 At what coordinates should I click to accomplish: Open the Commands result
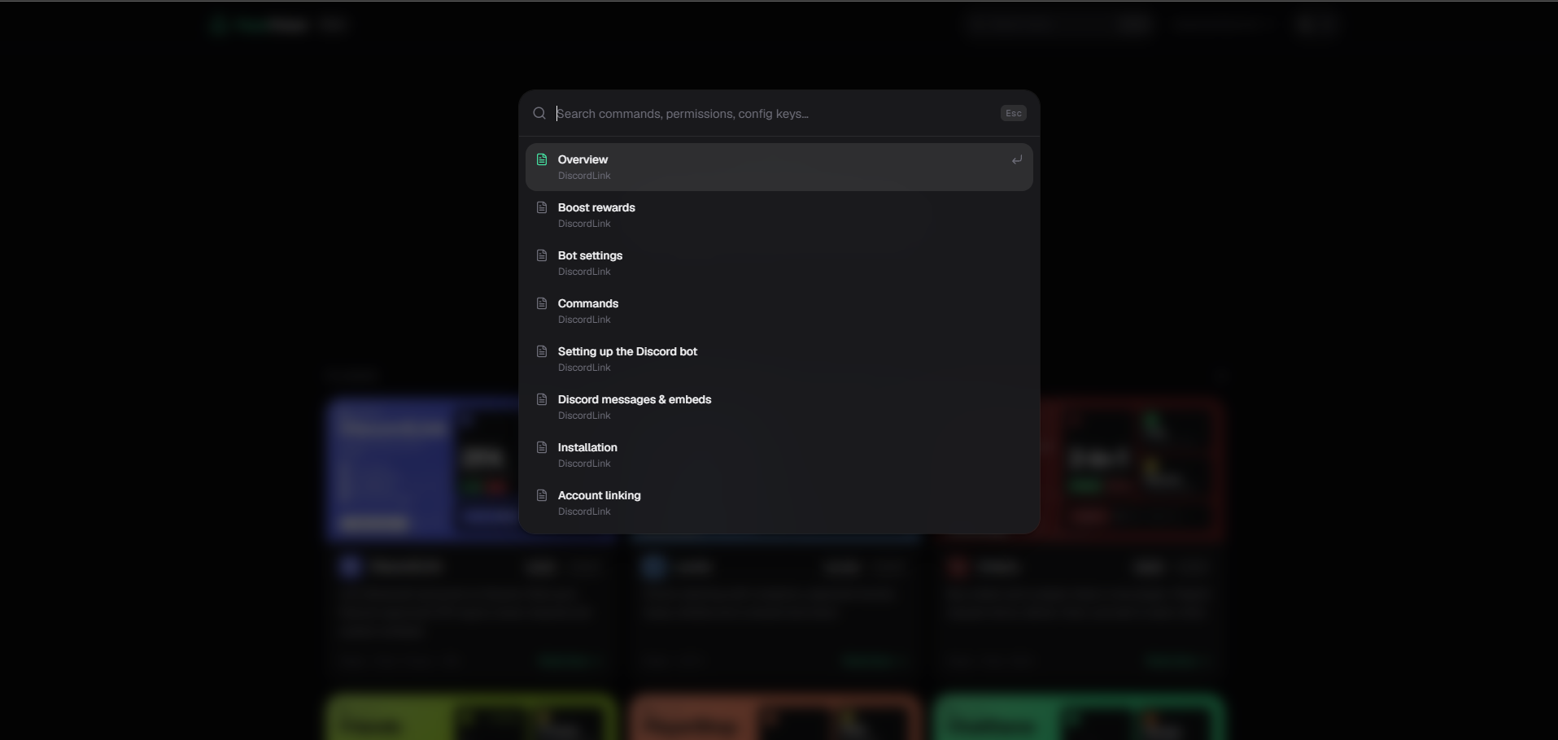point(779,311)
